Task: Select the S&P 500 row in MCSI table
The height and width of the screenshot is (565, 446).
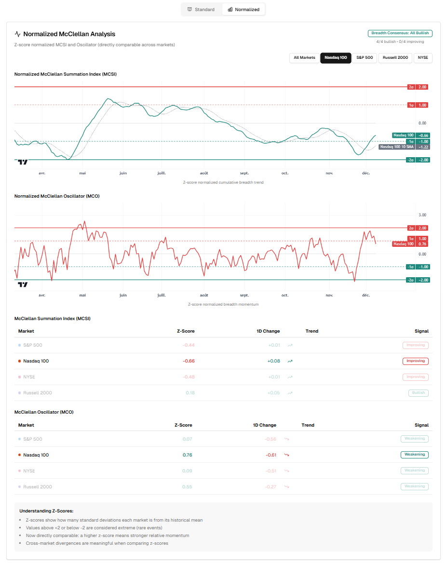Action: [x=223, y=345]
